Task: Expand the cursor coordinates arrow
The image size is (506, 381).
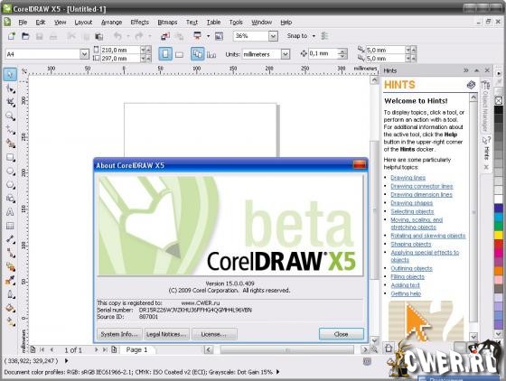Action: (x=67, y=361)
